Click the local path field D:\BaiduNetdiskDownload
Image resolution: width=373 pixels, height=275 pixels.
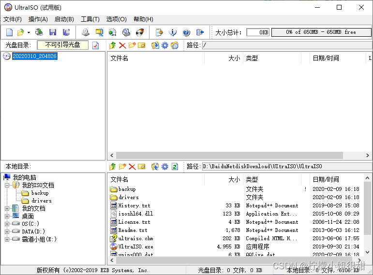[287, 166]
